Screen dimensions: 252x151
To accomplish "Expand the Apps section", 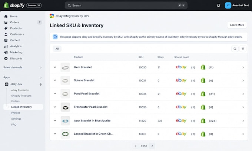I will coord(41,78).
